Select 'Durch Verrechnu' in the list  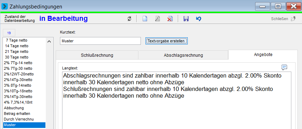(24, 119)
